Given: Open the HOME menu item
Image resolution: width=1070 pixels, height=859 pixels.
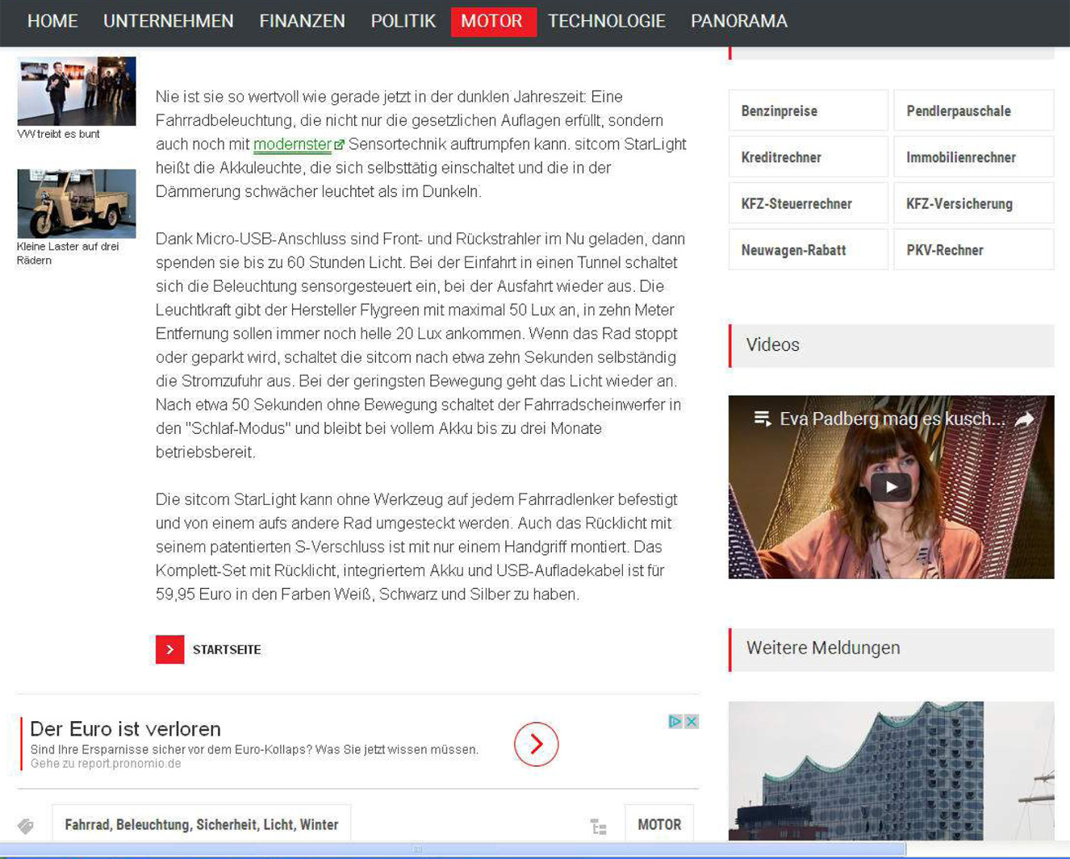Looking at the screenshot, I should pos(52,21).
